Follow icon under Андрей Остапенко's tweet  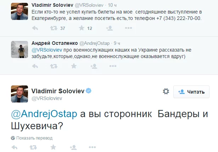[x=94, y=66]
